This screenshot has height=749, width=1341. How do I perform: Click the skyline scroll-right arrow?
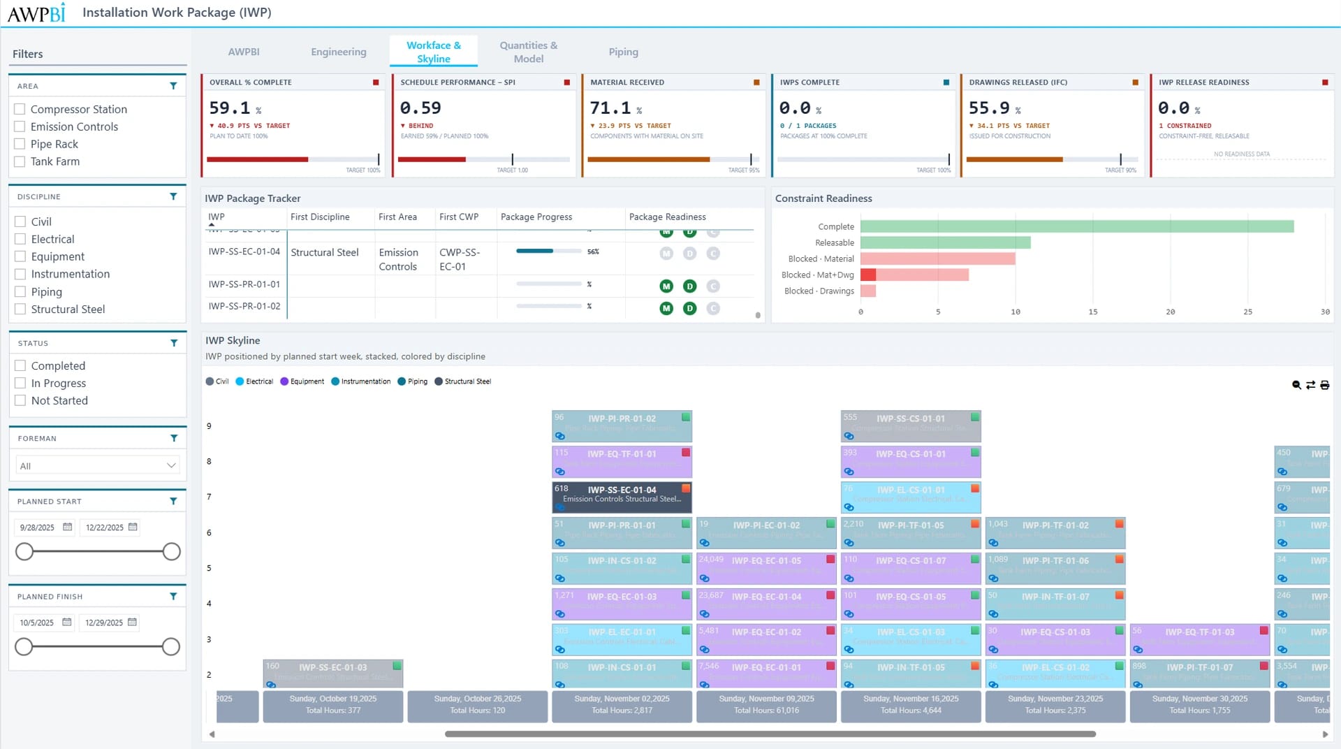coord(1325,734)
